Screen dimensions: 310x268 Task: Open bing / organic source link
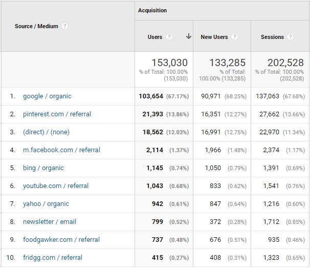coord(43,168)
